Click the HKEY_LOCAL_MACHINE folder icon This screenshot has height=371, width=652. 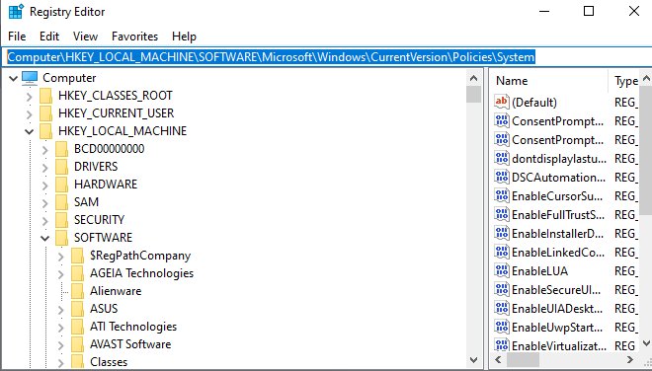(46, 131)
